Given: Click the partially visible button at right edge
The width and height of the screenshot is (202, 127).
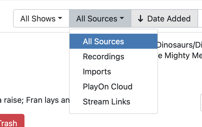Looking at the screenshot, I should click(201, 102).
